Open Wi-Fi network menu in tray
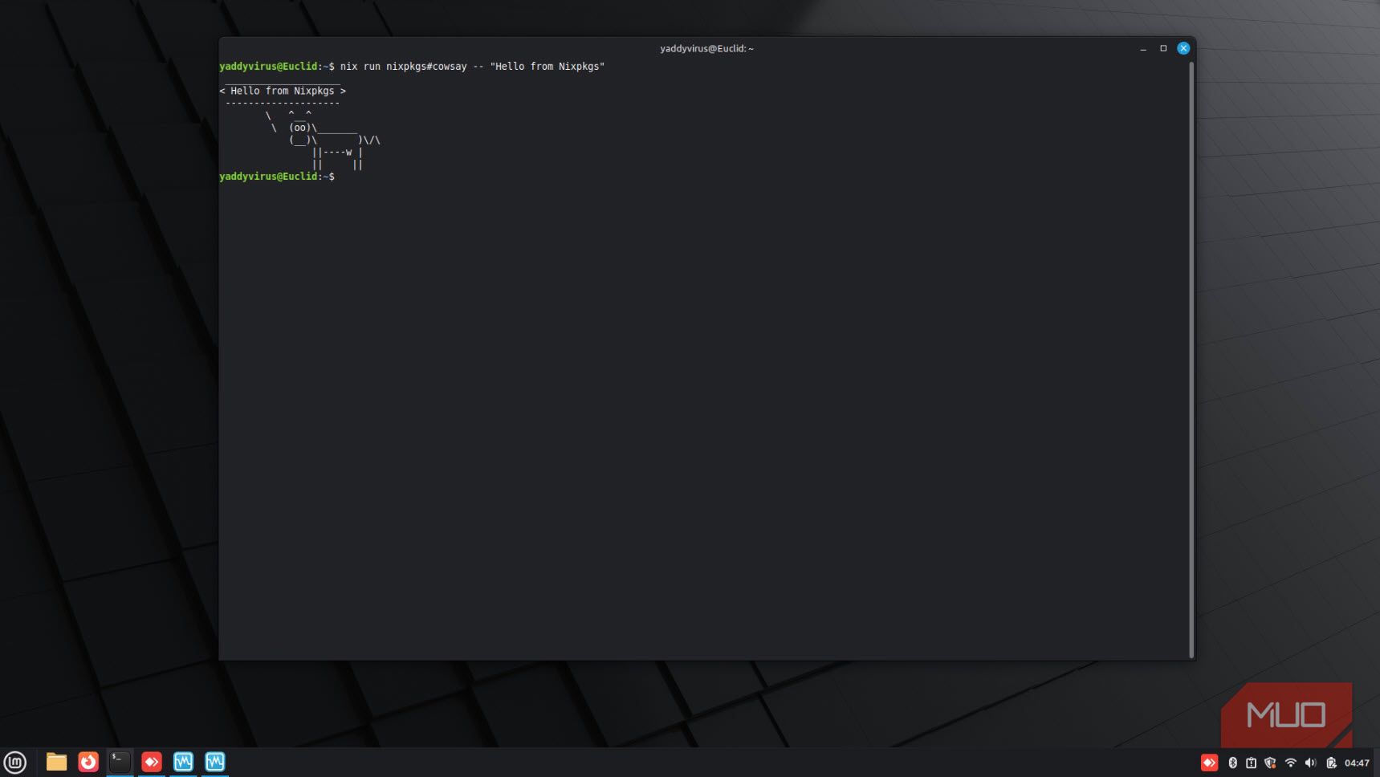Image resolution: width=1380 pixels, height=777 pixels. tap(1290, 763)
